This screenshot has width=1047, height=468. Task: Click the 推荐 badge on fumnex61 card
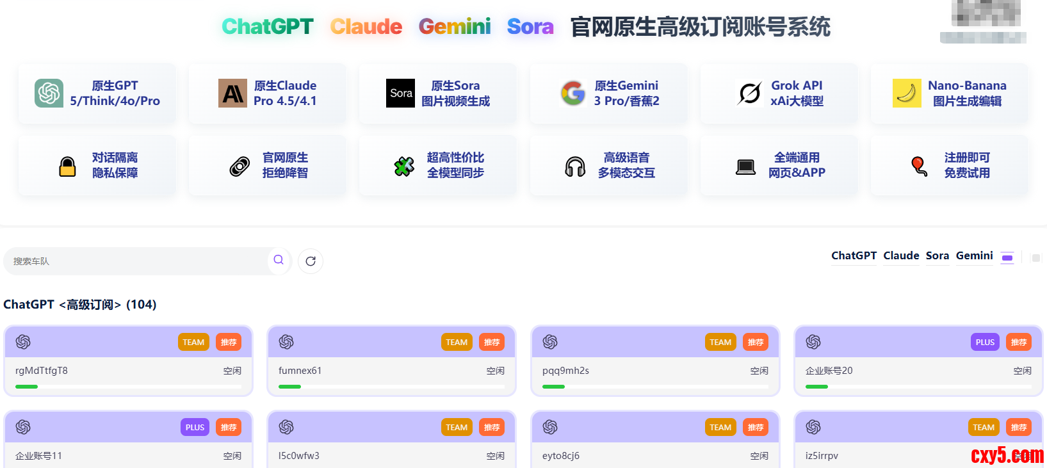pyautogui.click(x=492, y=342)
